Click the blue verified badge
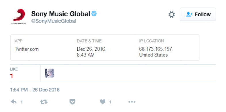The width and height of the screenshot is (226, 112). 94,14
